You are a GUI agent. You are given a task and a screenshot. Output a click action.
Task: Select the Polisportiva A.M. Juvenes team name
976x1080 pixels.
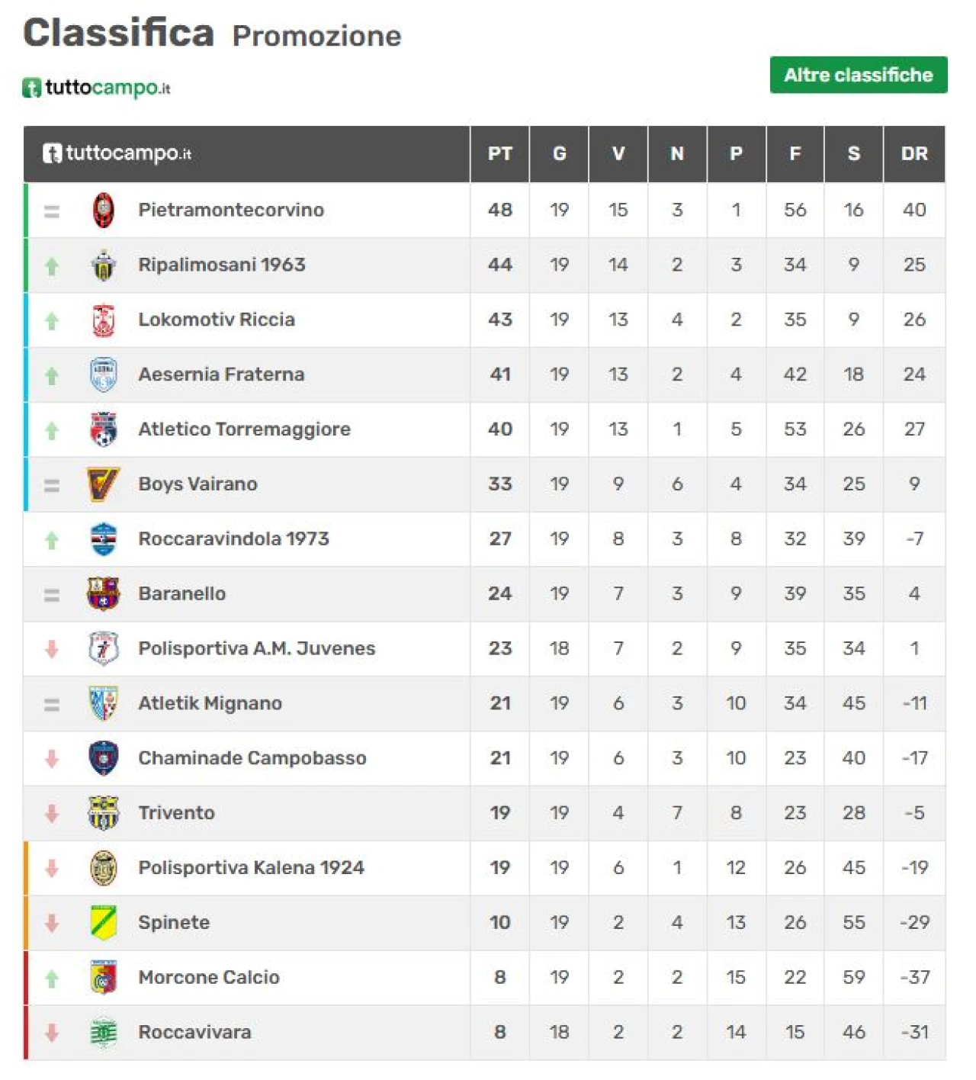257,648
